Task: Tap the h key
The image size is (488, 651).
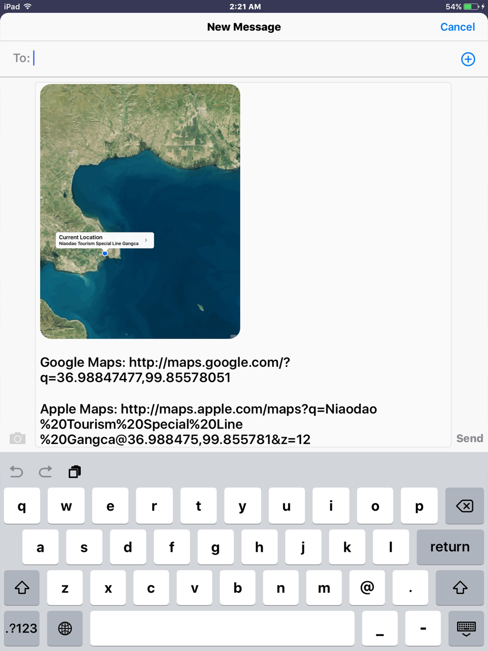Action: [x=259, y=547]
